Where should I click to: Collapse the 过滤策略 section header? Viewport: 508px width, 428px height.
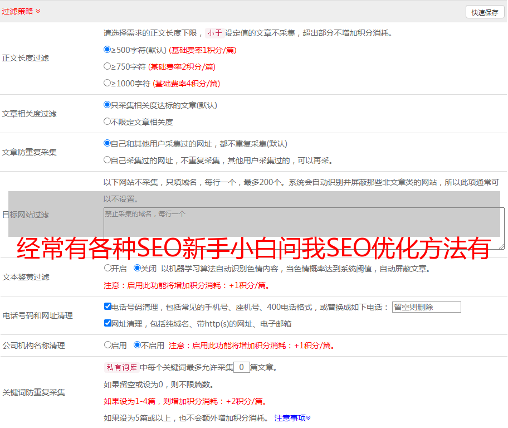(21, 11)
